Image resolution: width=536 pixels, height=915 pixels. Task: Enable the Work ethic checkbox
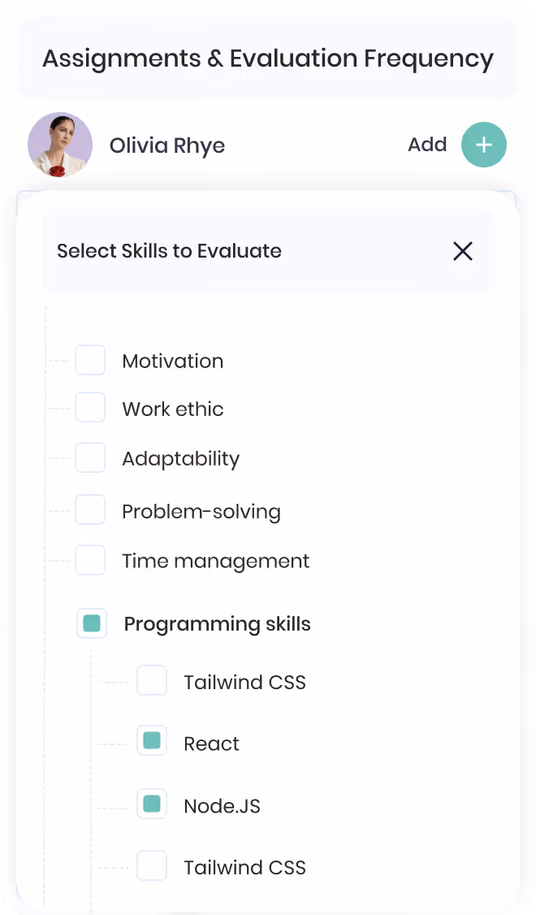90,407
